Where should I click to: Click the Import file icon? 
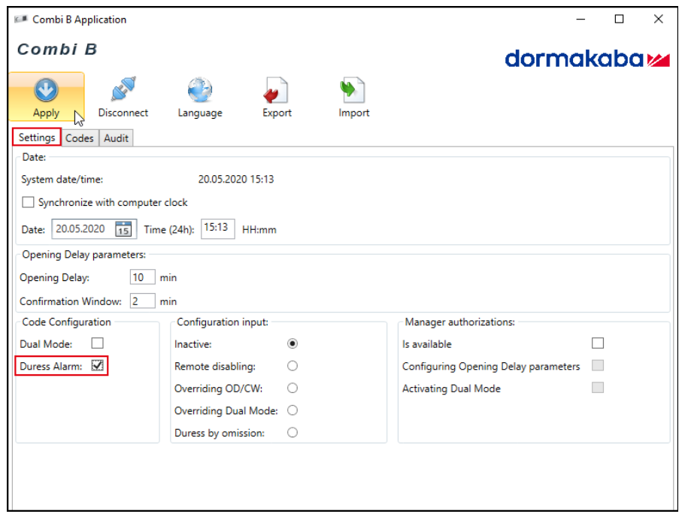point(353,90)
